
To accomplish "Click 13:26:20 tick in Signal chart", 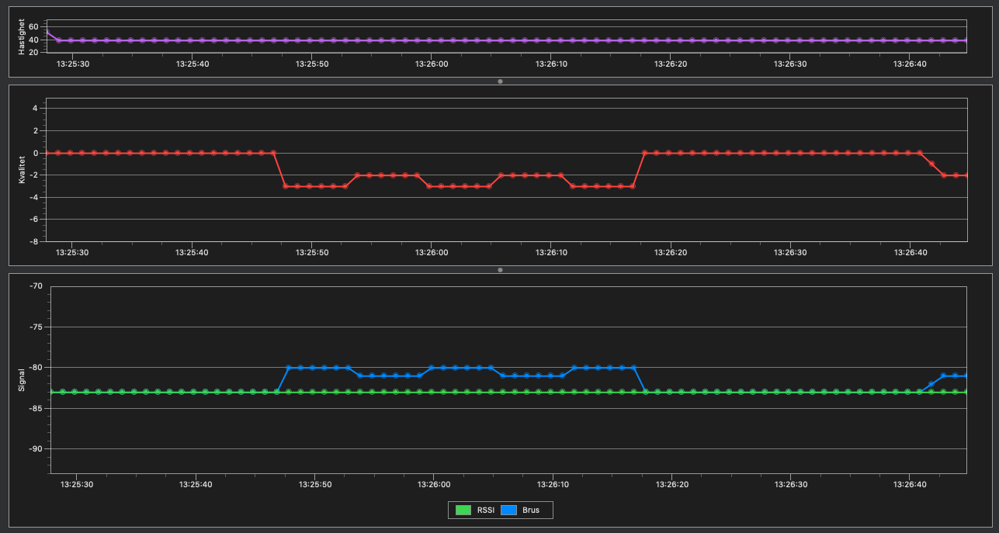I will point(671,484).
